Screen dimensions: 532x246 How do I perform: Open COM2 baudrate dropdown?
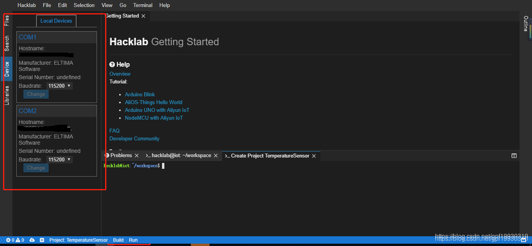click(59, 159)
